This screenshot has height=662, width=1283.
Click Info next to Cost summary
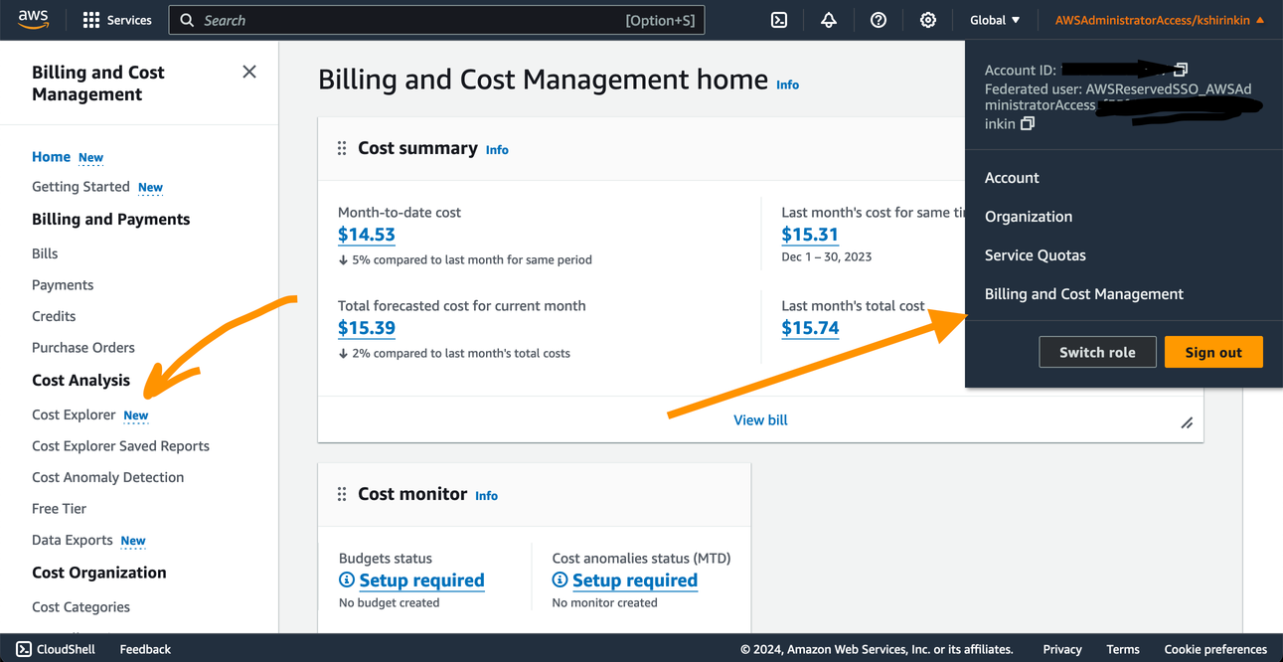[497, 149]
